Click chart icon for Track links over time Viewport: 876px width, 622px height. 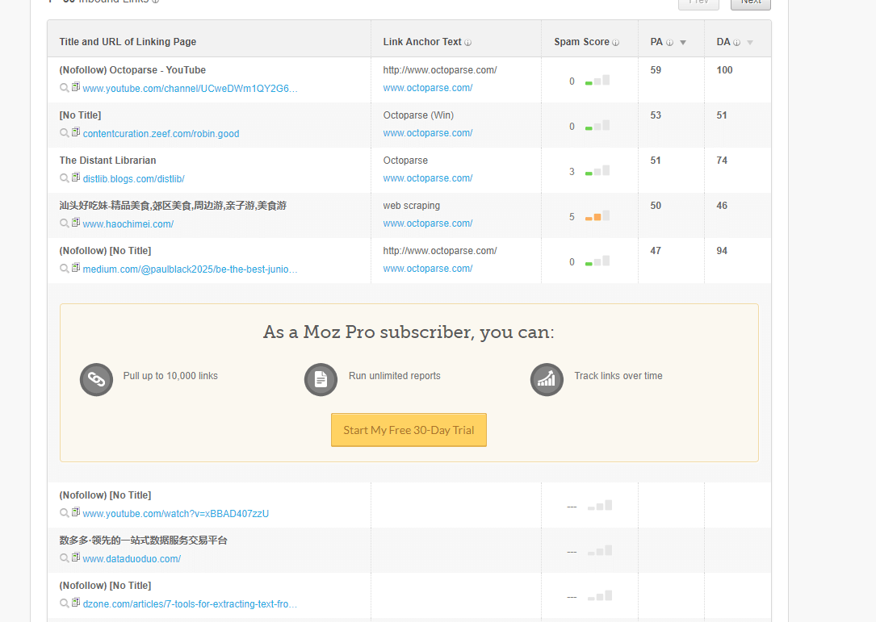pyautogui.click(x=547, y=380)
